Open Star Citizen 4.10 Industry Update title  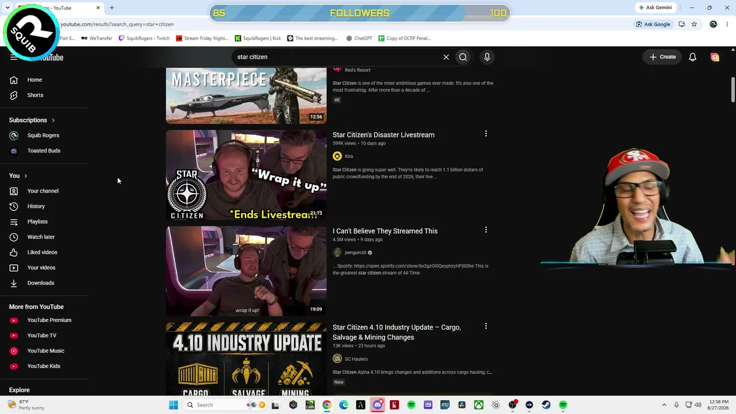tap(397, 332)
